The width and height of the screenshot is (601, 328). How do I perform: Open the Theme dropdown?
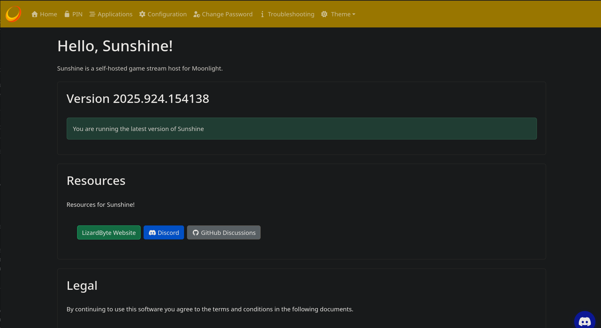click(338, 14)
